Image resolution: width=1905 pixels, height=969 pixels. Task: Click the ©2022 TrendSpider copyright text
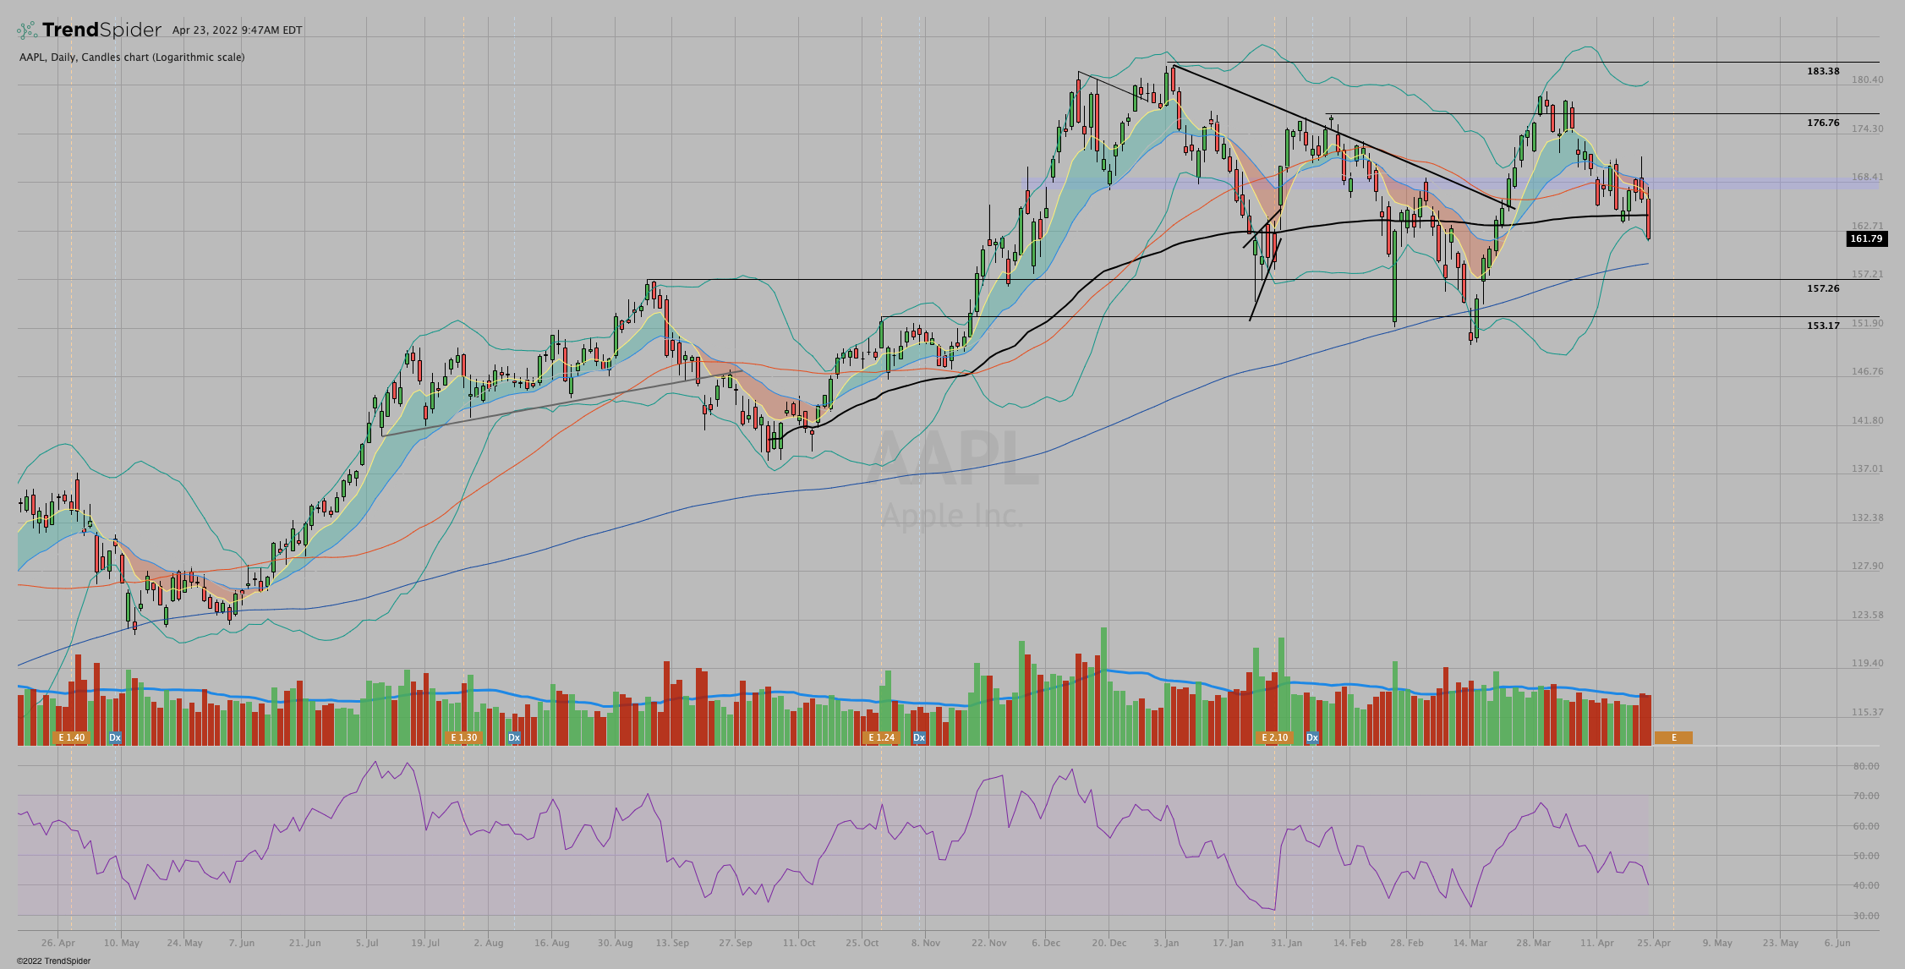pyautogui.click(x=53, y=961)
